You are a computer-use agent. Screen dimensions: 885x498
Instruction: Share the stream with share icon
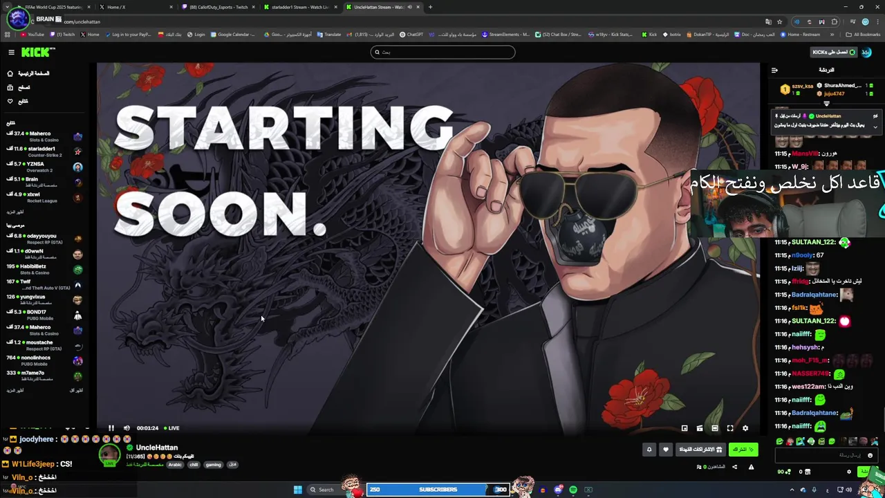[x=734, y=467]
